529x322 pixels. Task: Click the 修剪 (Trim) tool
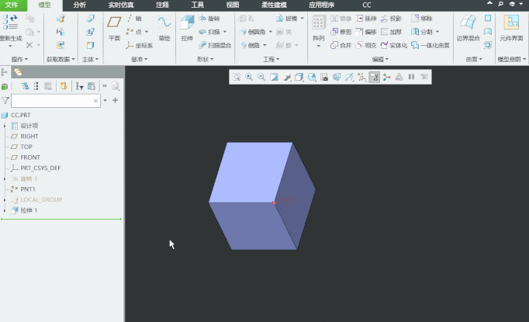(341, 32)
